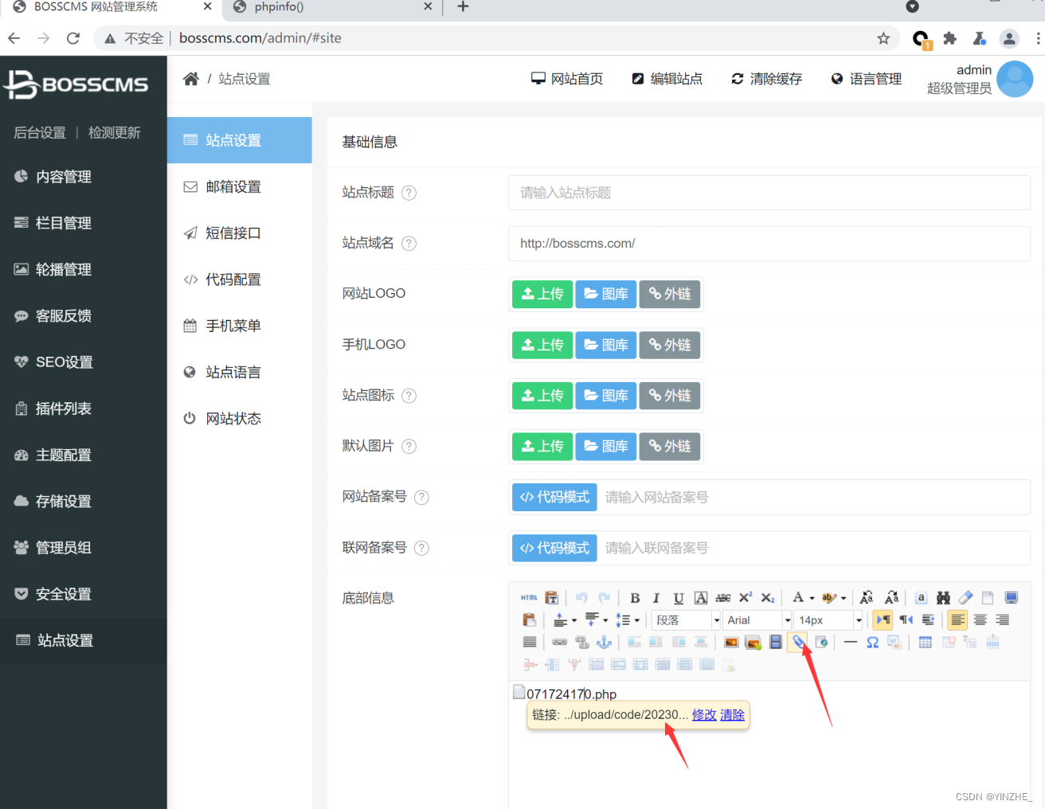Expand the spacing-before-paragraph dropdown arrow

pos(574,620)
